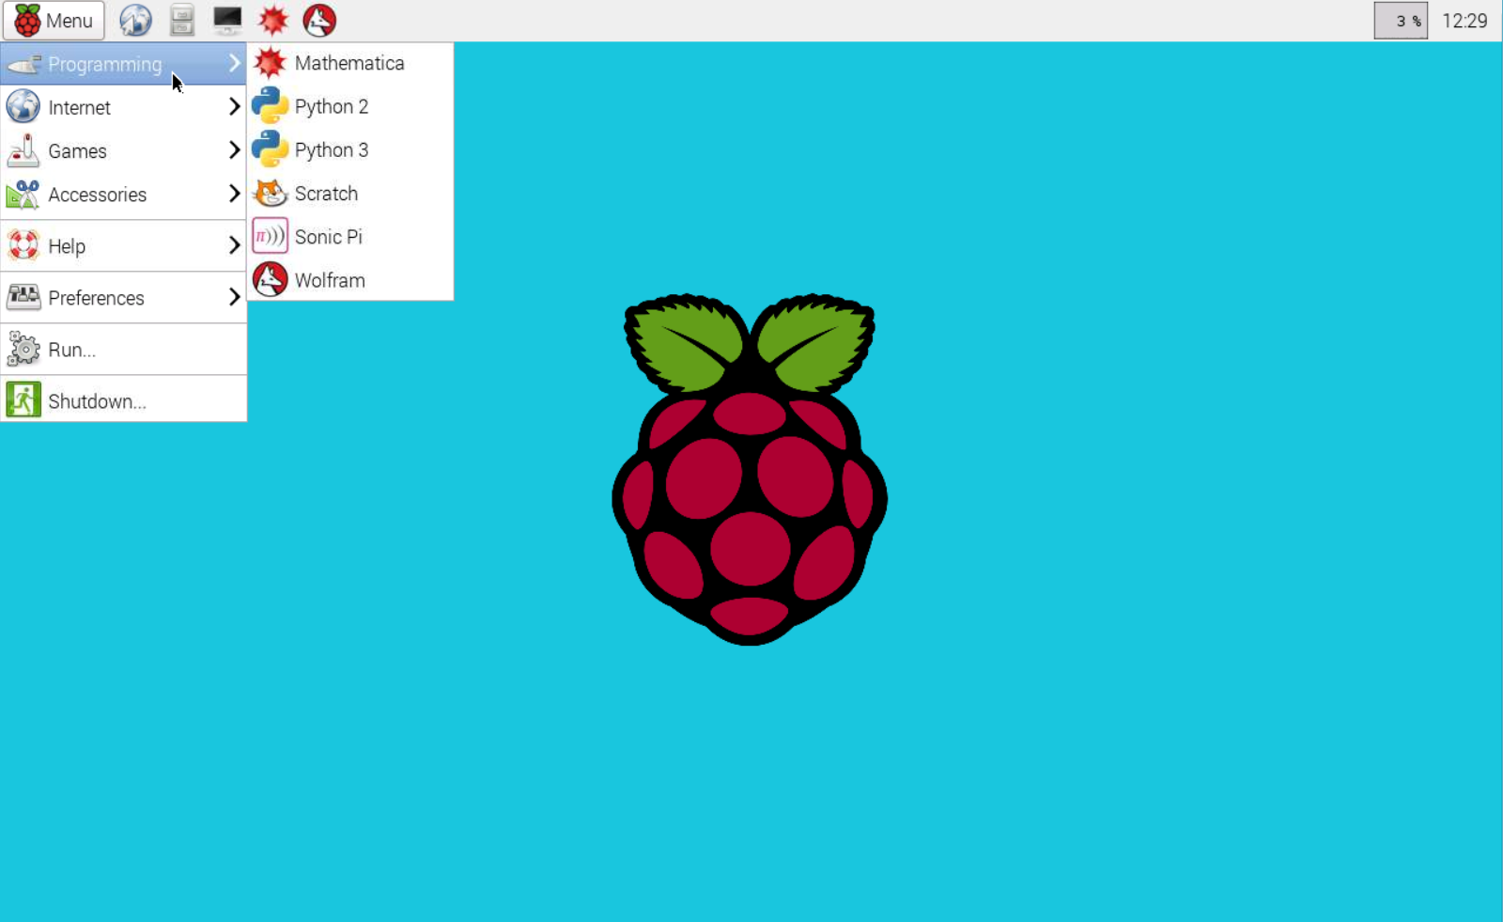Choose Run... from the main menu
Screen dimensions: 1503x922
pyautogui.click(x=123, y=350)
